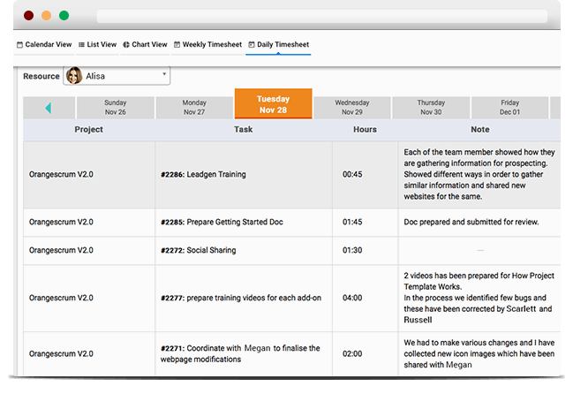Click Orangescrum V2.0 in training videos row
The image size is (573, 394).
[x=61, y=298]
